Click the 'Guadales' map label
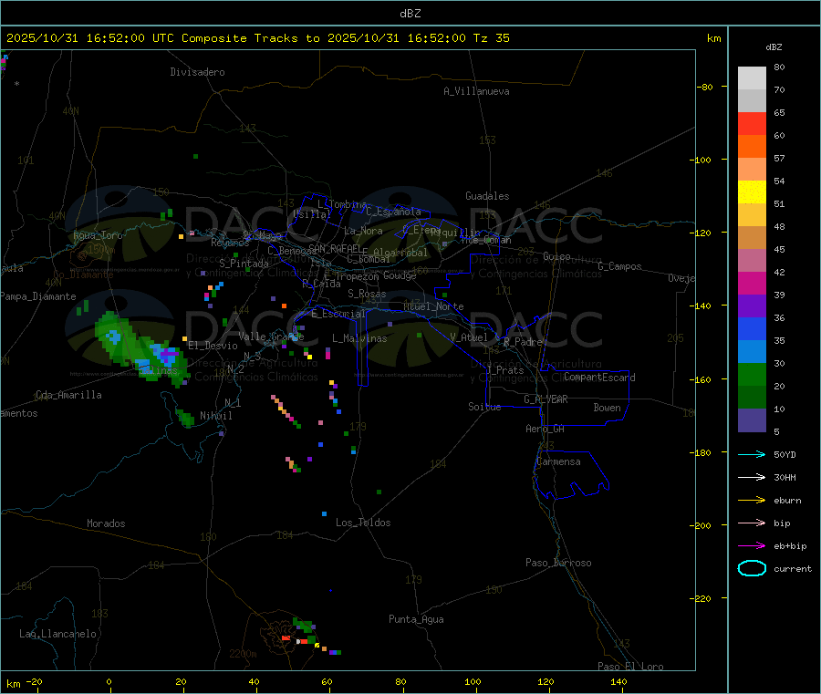The image size is (821, 694). point(487,196)
